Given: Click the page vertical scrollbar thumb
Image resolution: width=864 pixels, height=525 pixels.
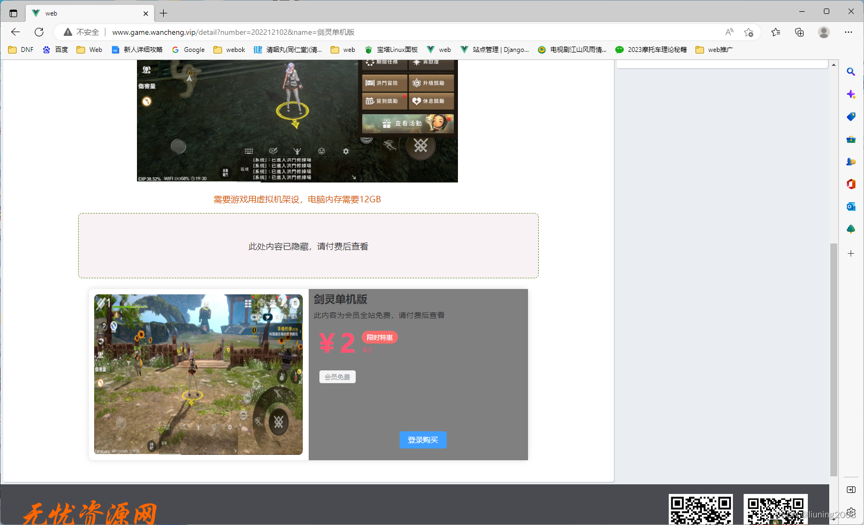Looking at the screenshot, I should pyautogui.click(x=834, y=360).
